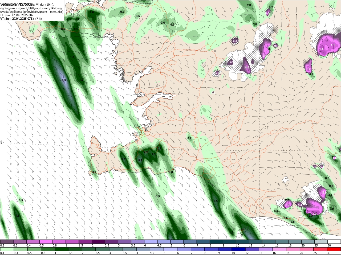Click the 1.8 precipitation value on the map
The image size is (341, 255).
pyautogui.click(x=18, y=216)
